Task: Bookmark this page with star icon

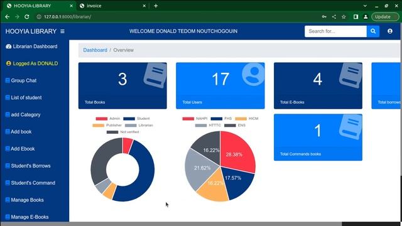Action: (x=344, y=17)
